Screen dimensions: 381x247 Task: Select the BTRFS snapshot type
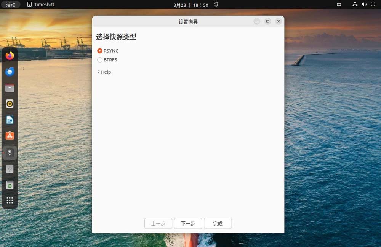coord(100,60)
